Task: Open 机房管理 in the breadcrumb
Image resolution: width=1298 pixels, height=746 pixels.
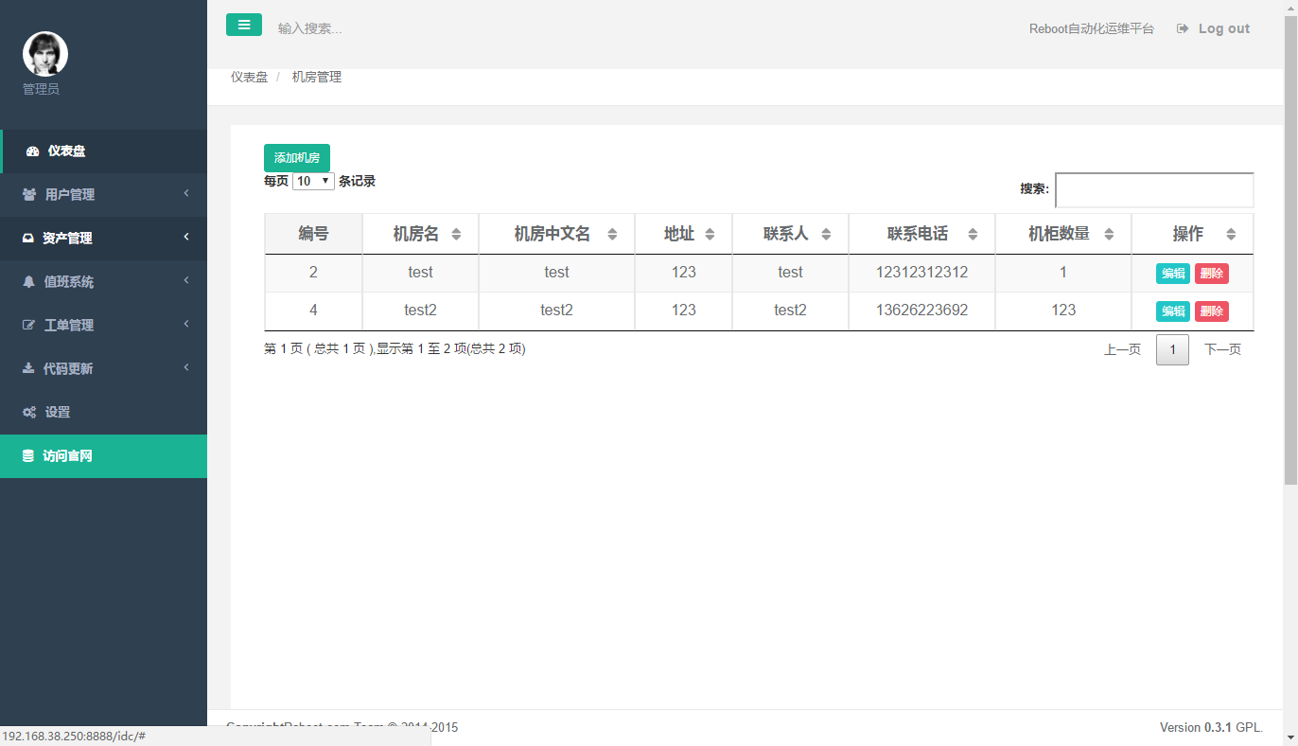Action: click(x=317, y=77)
